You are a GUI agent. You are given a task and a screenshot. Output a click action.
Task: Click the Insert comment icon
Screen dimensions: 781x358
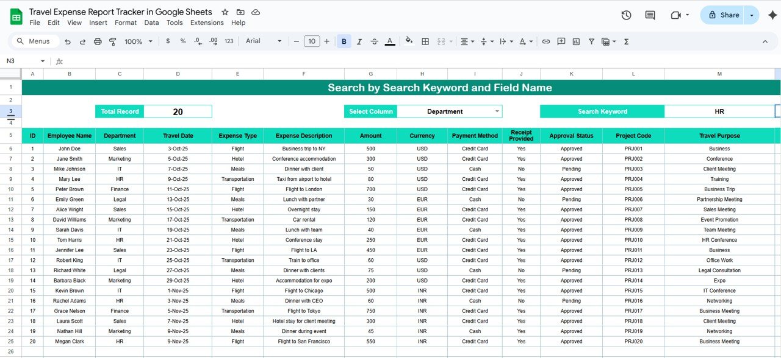tap(561, 41)
